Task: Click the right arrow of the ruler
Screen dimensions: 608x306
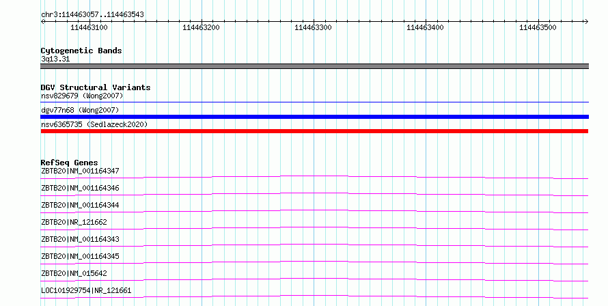Action: pos(586,22)
